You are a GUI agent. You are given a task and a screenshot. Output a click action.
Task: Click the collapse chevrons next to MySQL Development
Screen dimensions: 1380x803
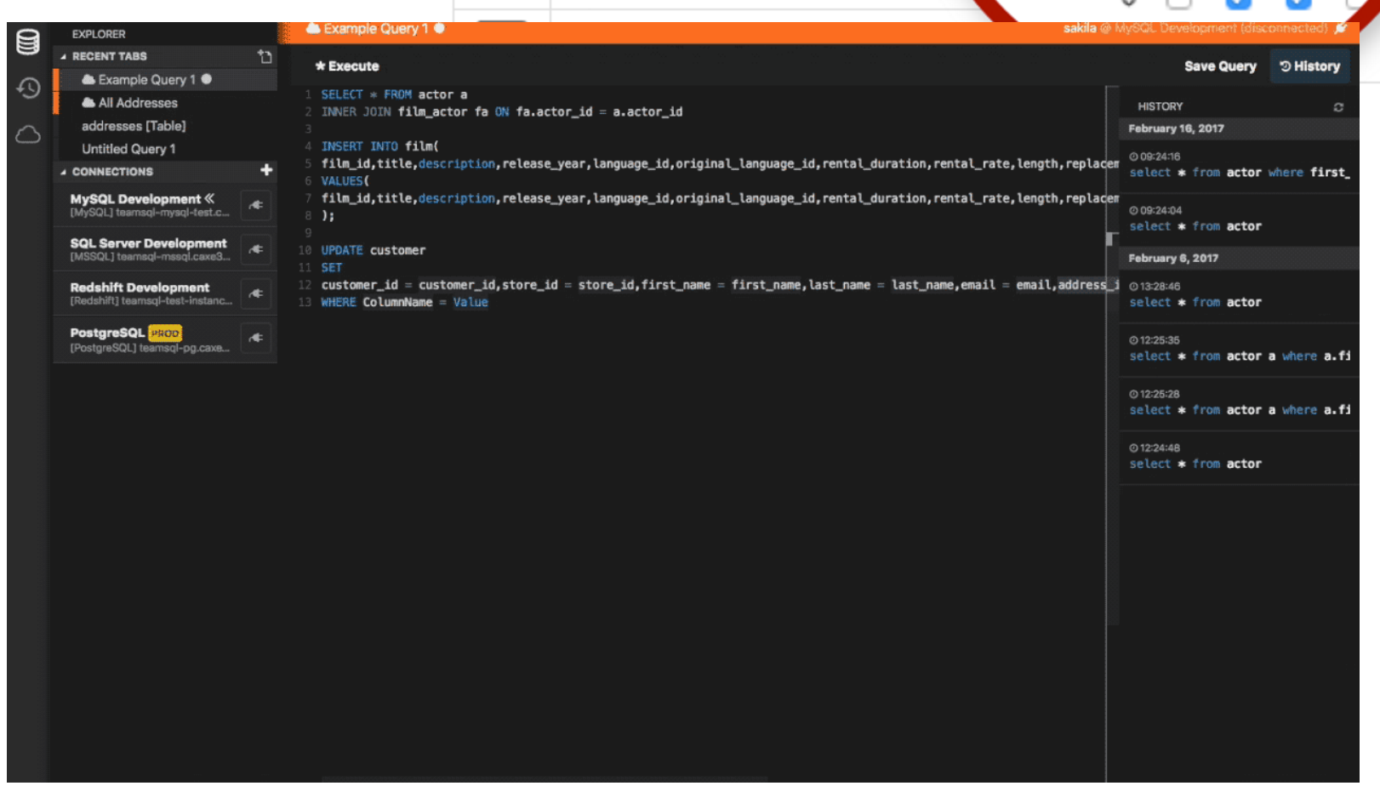208,198
